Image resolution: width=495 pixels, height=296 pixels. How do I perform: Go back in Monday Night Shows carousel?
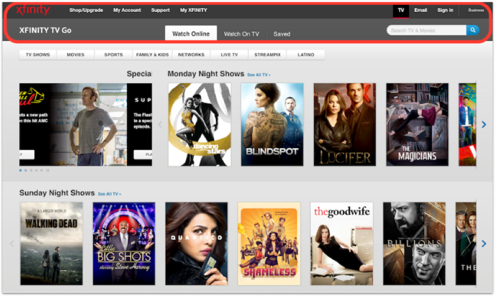[160, 125]
